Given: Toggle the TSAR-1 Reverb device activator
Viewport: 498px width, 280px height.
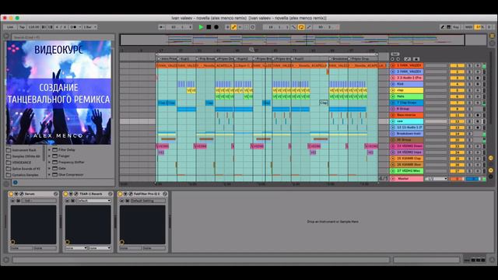Looking at the screenshot, I should coord(65,194).
